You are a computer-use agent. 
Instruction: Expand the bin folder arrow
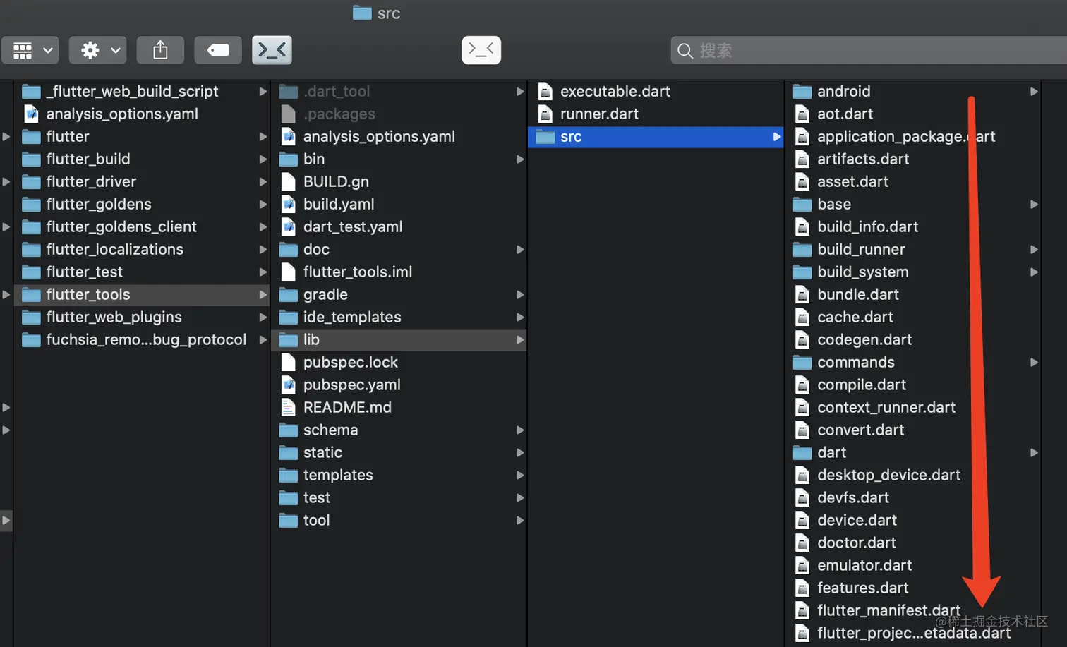point(519,159)
